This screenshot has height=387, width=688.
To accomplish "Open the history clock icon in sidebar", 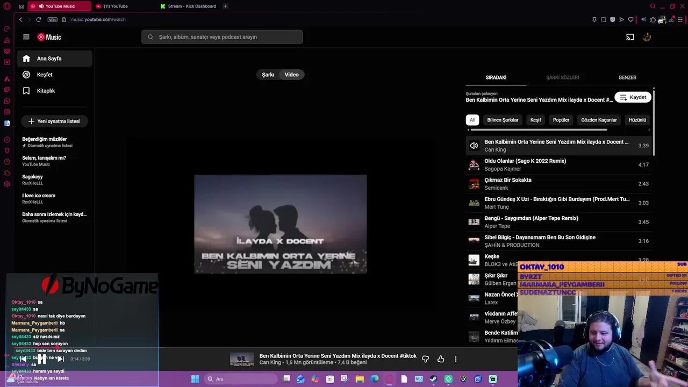I will pyautogui.click(x=7, y=162).
